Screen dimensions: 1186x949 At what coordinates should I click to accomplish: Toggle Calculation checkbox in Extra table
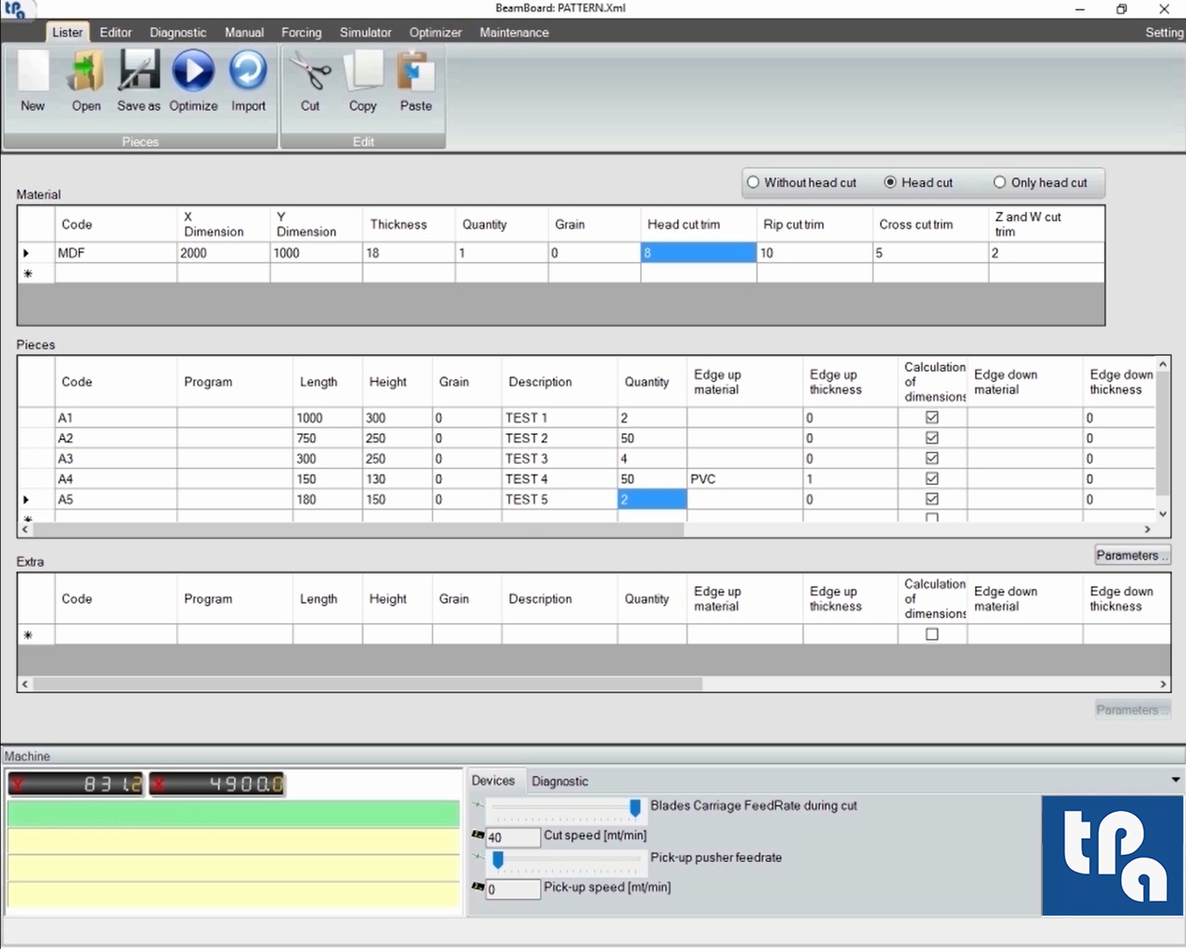click(x=932, y=634)
